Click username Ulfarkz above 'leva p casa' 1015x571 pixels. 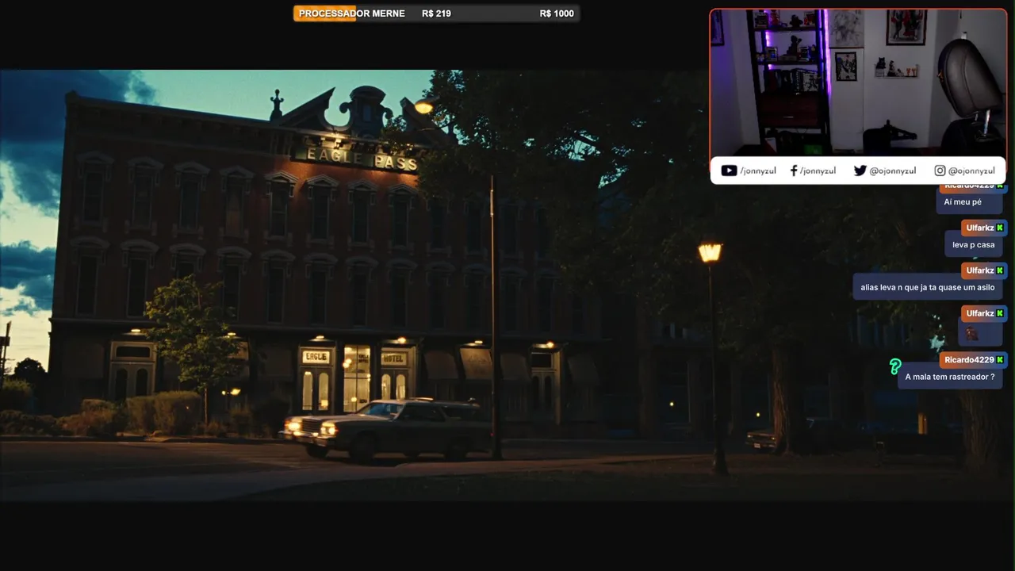tap(980, 228)
